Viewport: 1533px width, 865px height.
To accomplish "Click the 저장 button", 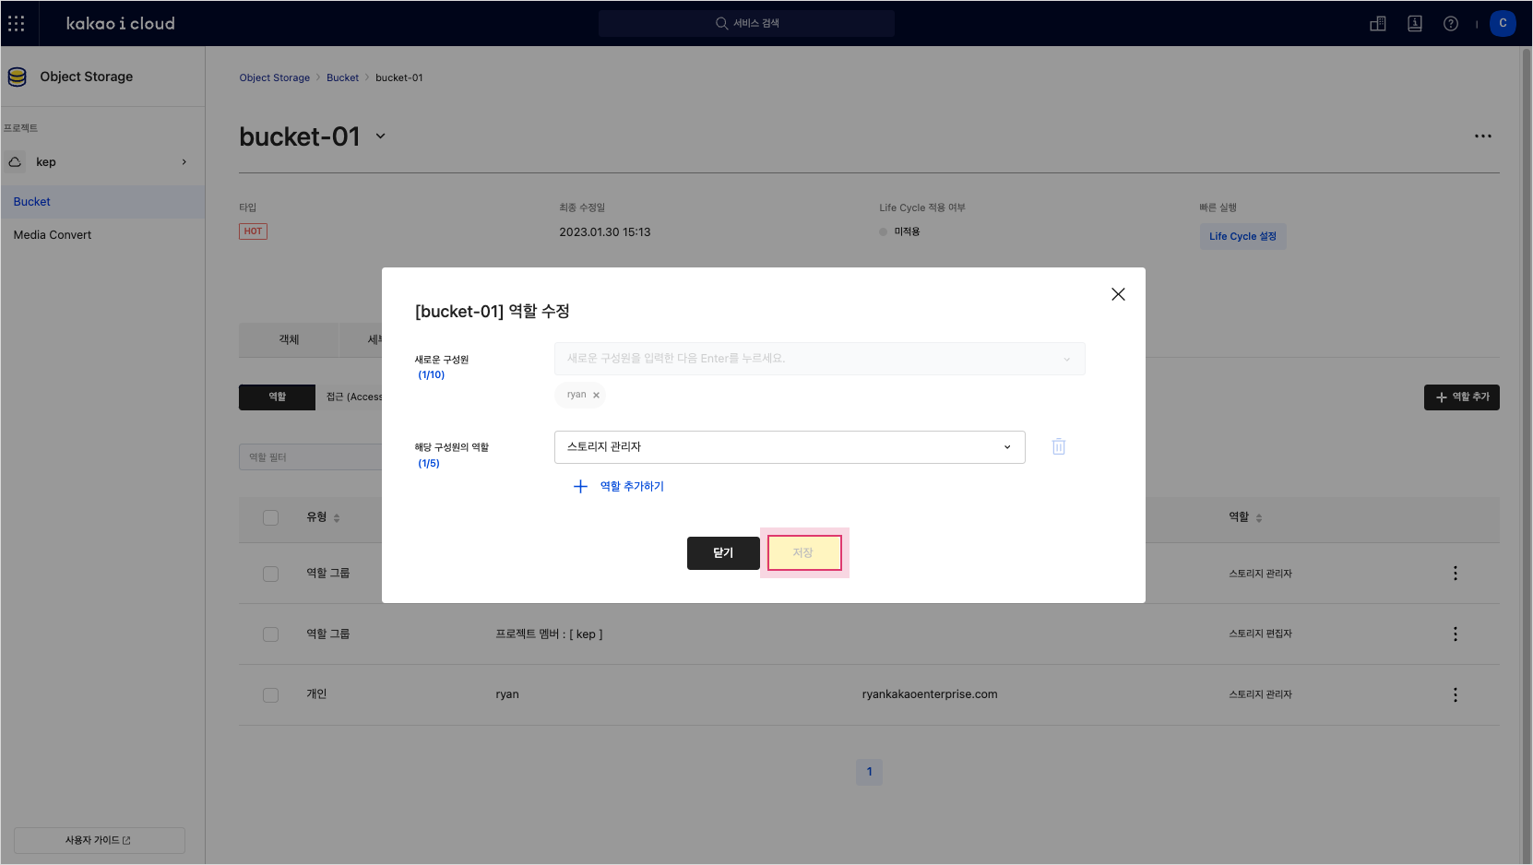I will tap(804, 553).
